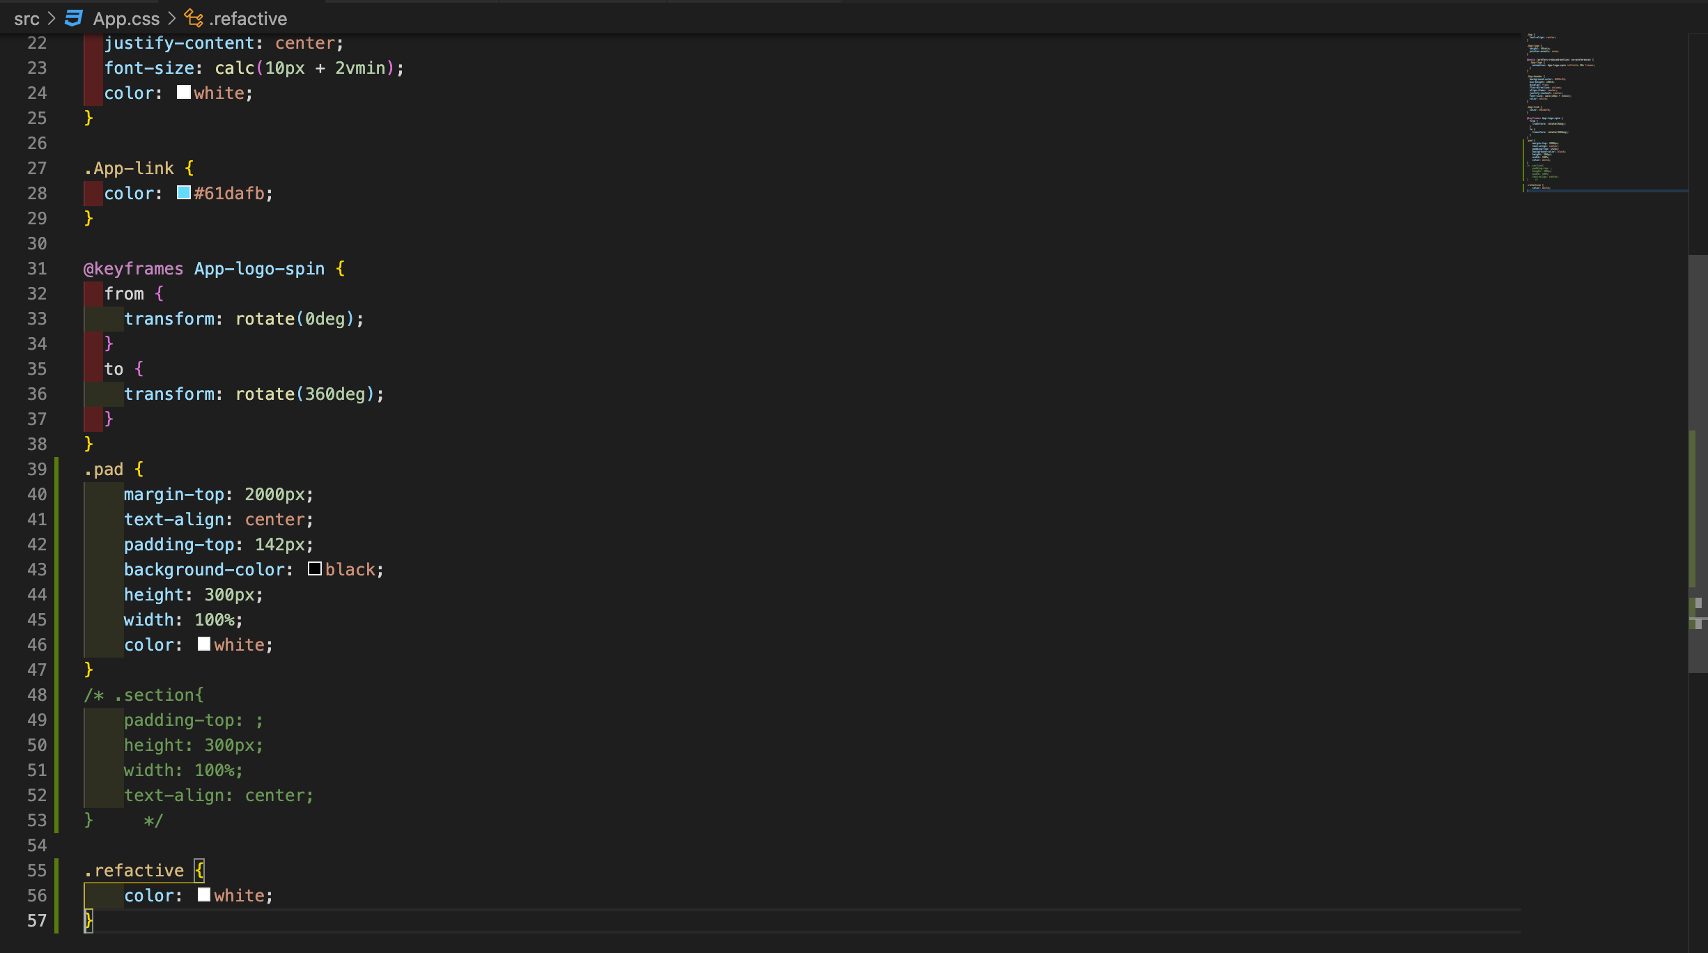Place cursor after closing brace line 57
1708x953 pixels.
click(94, 920)
